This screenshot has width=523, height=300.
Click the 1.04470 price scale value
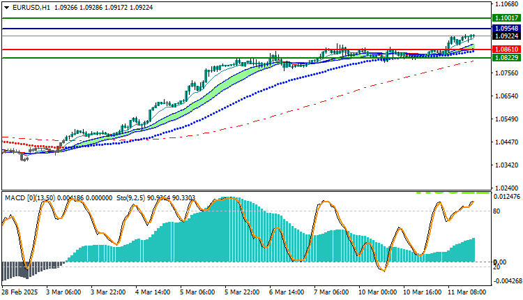click(507, 142)
